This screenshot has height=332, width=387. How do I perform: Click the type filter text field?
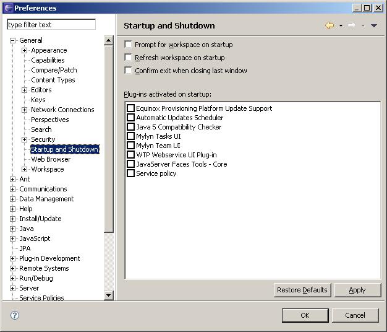51,25
